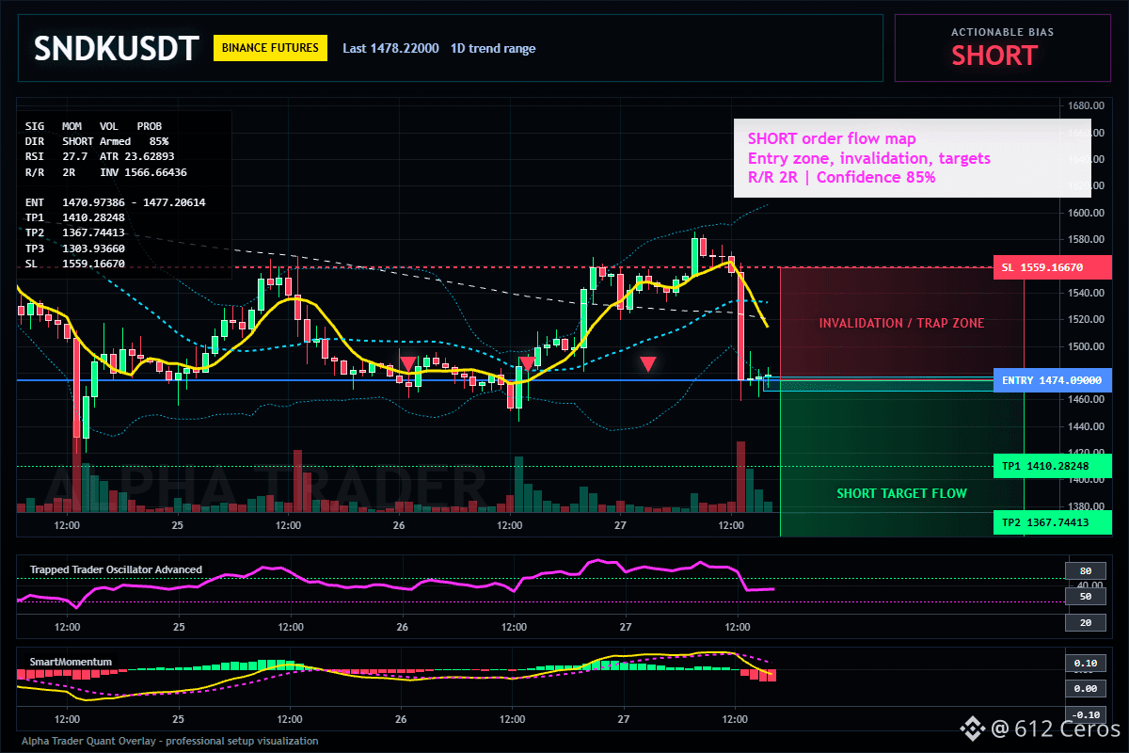Click the 20 level on oscillator axis

pos(1085,622)
